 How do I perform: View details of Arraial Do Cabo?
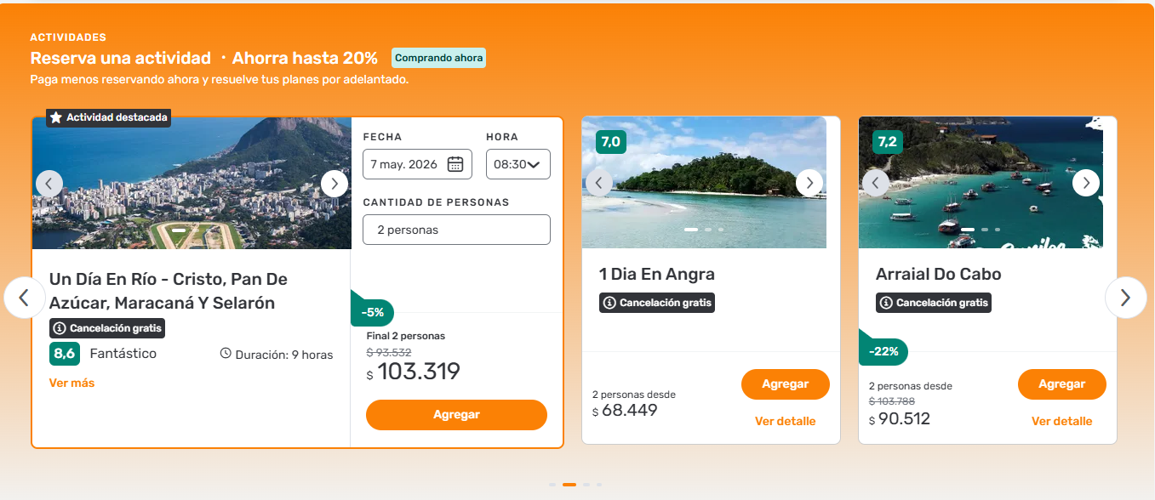(x=1061, y=421)
